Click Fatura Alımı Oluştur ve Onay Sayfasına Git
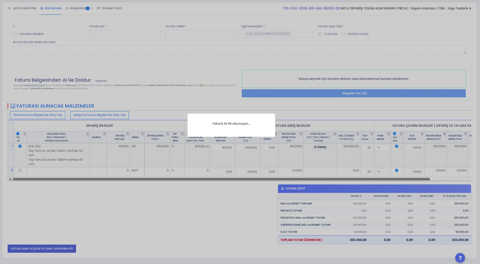 click(x=42, y=249)
